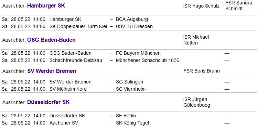Click SK König Tegel team name
The image size is (257, 130).
pos(132,123)
